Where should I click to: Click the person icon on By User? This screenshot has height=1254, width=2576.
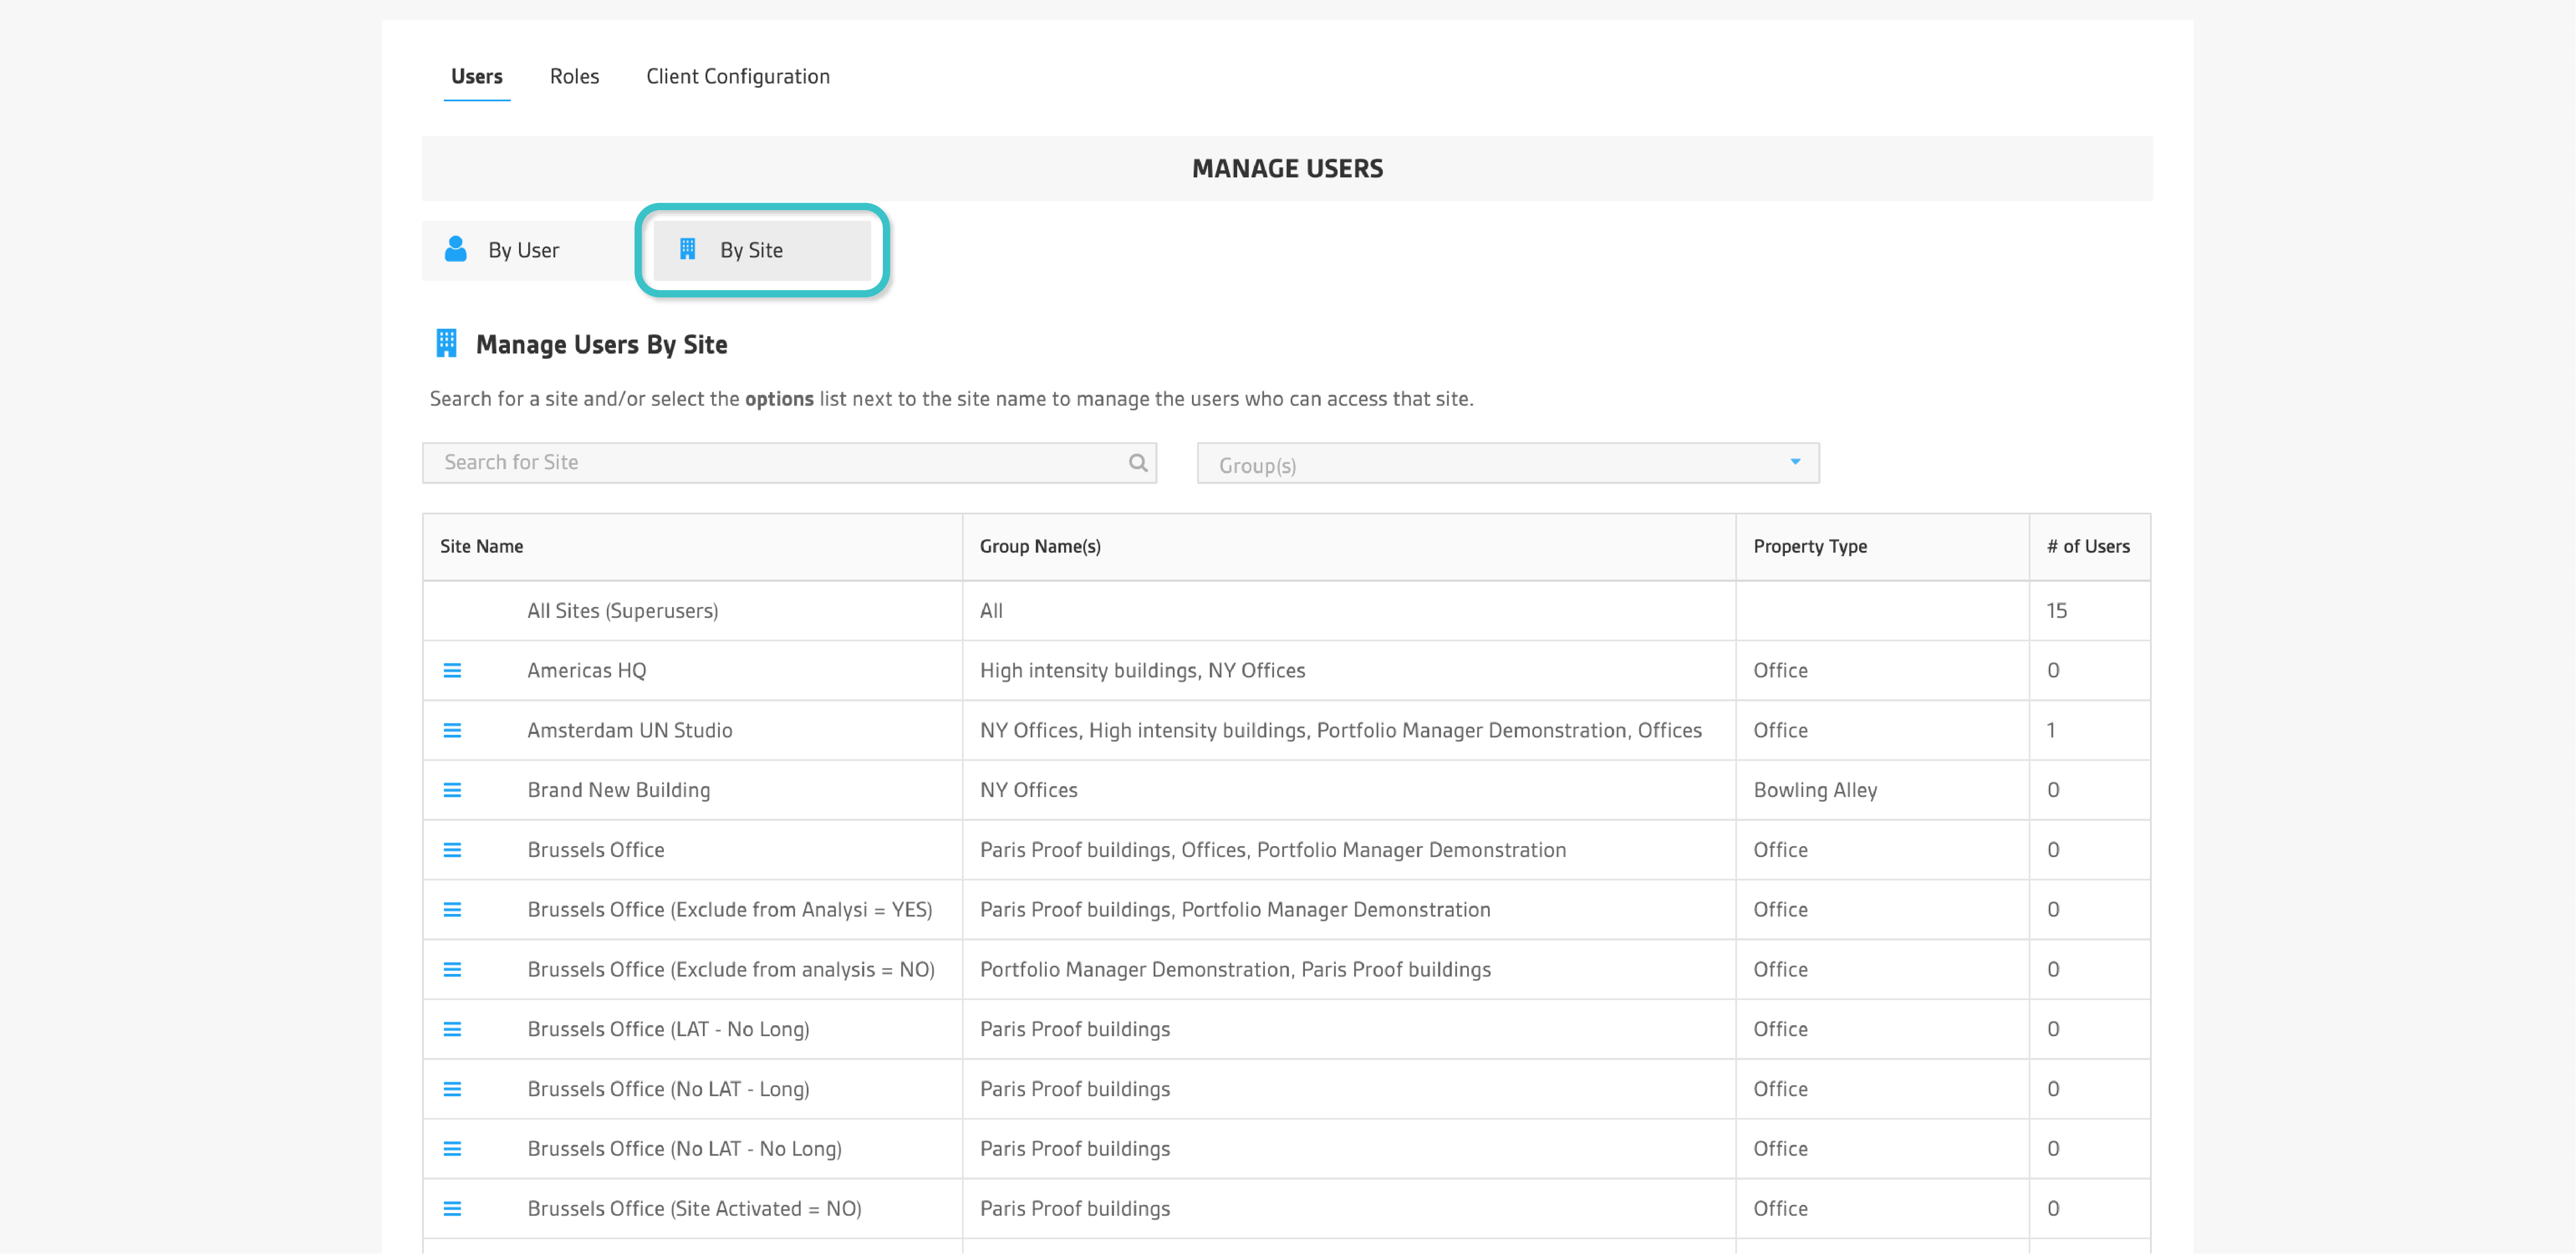pyautogui.click(x=456, y=249)
